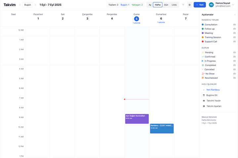Open the Randevu event on Cumartesi
This screenshot has height=158, width=238.
tap(162, 128)
